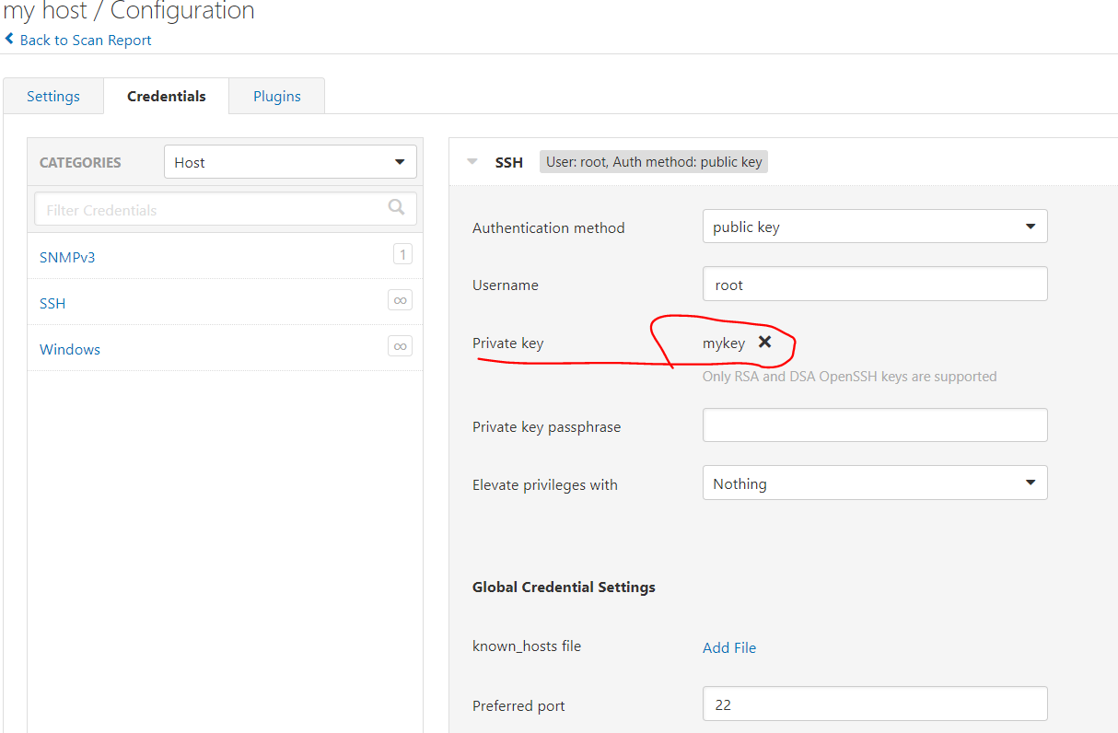Open Authentication method dropdown
This screenshot has height=733, width=1118.
(875, 227)
